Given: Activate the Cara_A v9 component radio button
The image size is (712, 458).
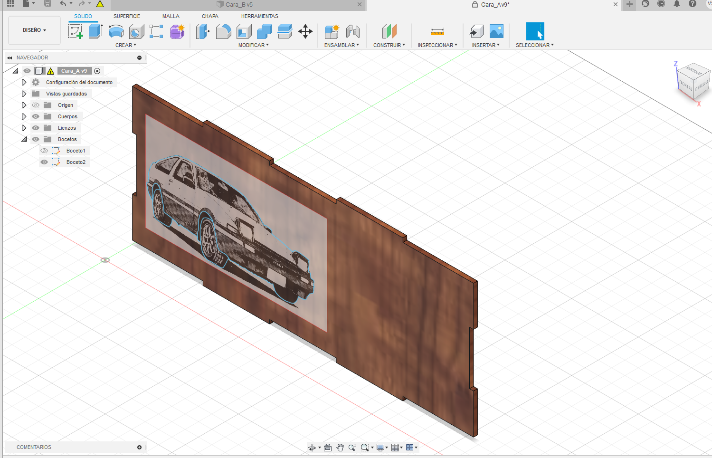Looking at the screenshot, I should [97, 71].
